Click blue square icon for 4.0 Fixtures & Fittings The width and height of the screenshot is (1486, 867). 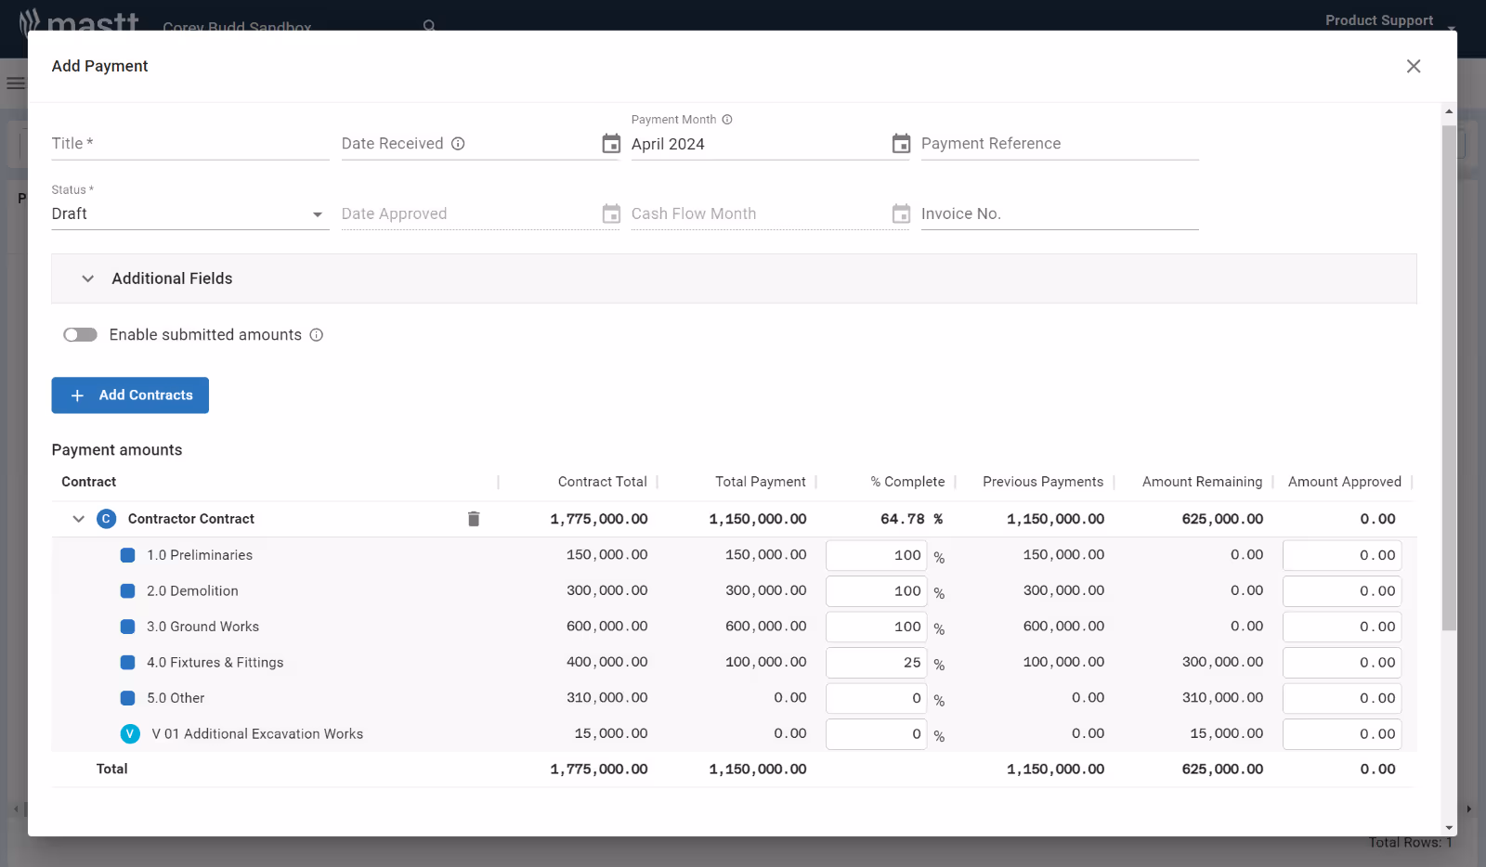point(128,663)
